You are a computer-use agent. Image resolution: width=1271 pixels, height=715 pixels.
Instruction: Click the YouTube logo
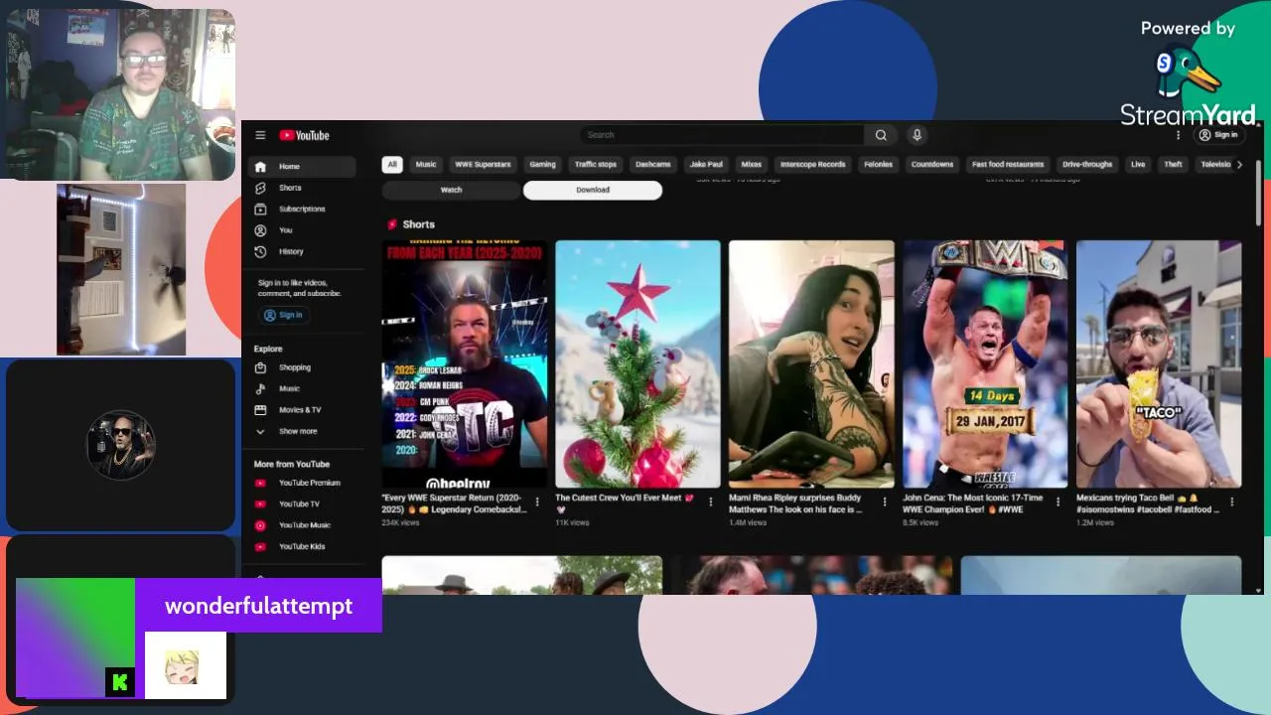[x=304, y=135]
